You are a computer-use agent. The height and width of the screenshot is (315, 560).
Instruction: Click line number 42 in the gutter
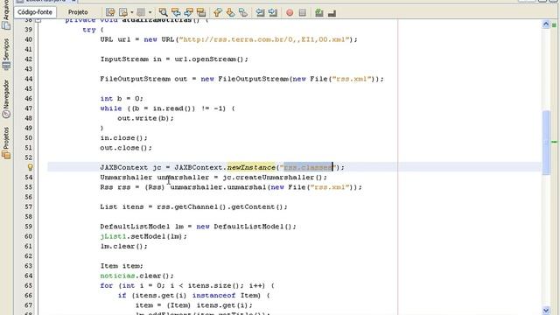[29, 59]
